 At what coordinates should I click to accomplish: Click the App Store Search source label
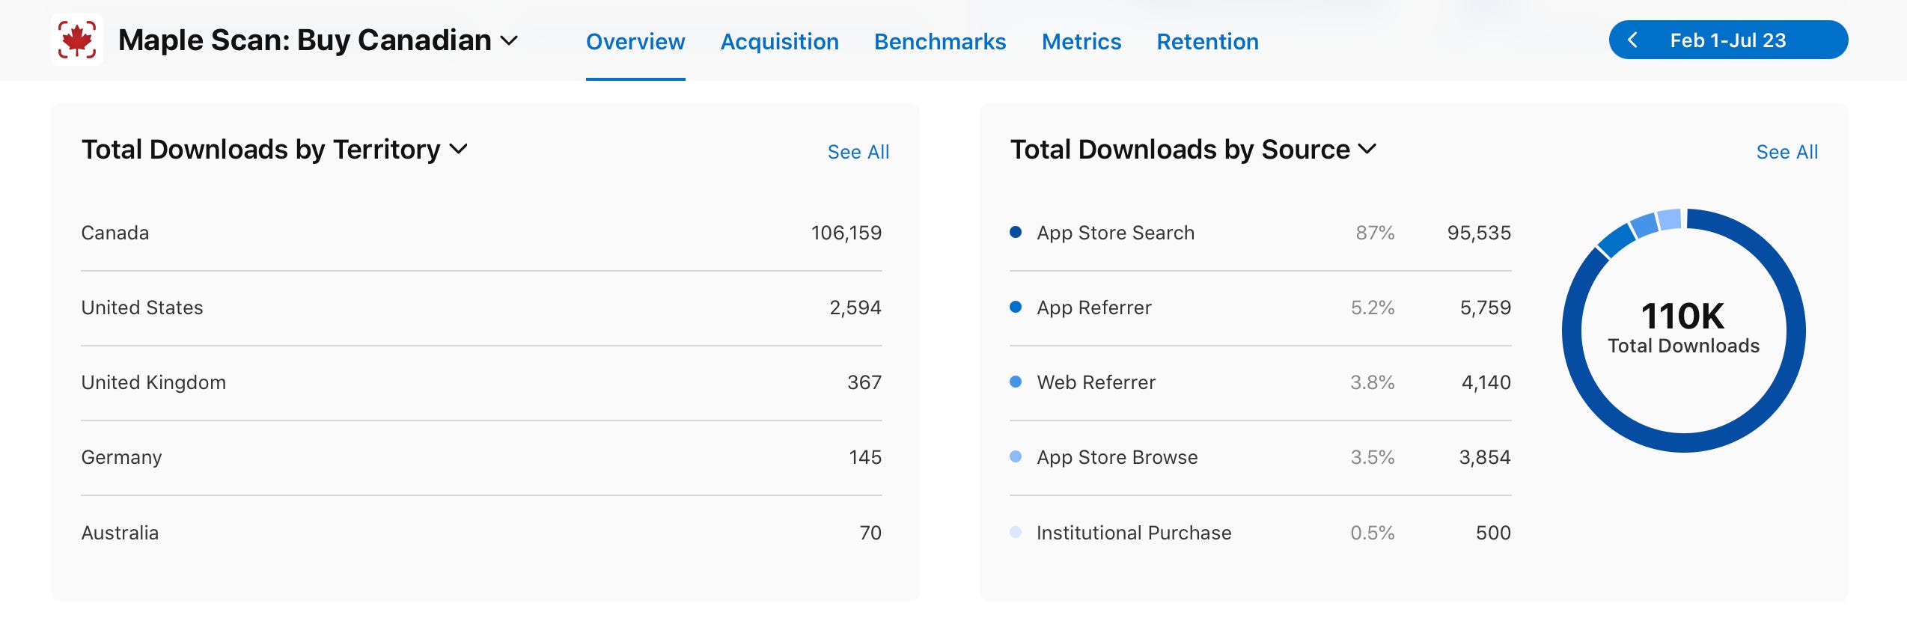pos(1115,233)
